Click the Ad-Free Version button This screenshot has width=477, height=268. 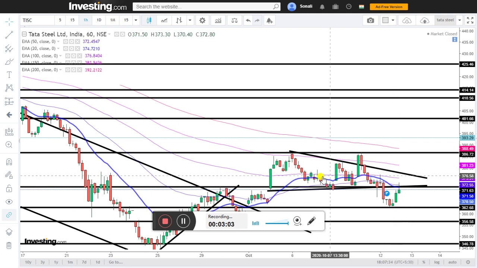pyautogui.click(x=389, y=7)
